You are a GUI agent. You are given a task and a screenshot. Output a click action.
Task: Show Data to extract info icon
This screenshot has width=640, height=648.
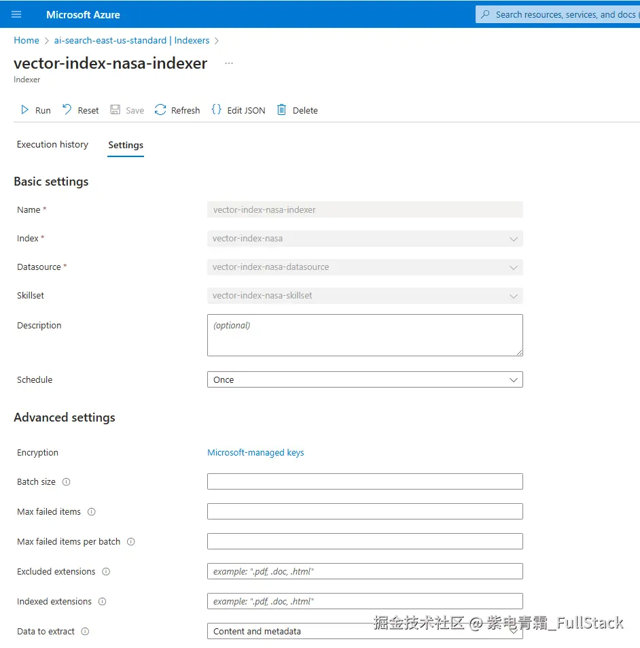85,632
